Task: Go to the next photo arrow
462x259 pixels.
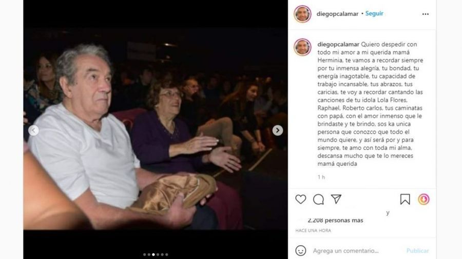Action: point(278,130)
